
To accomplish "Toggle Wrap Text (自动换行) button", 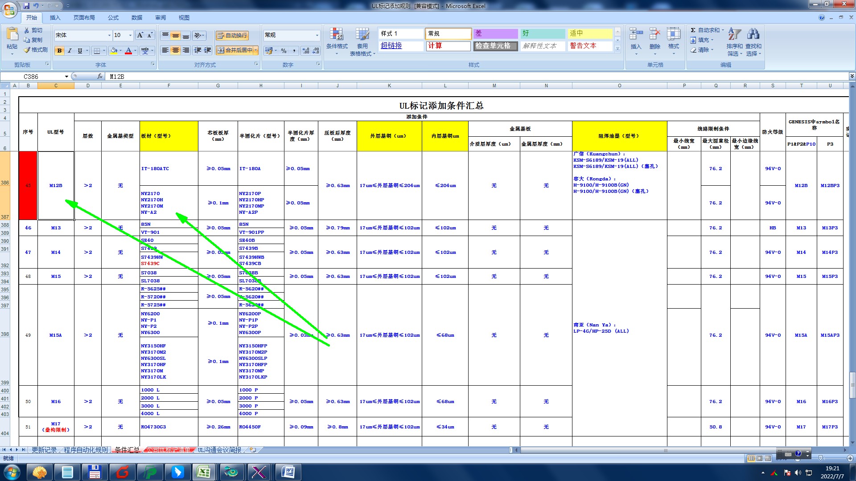I will [232, 36].
